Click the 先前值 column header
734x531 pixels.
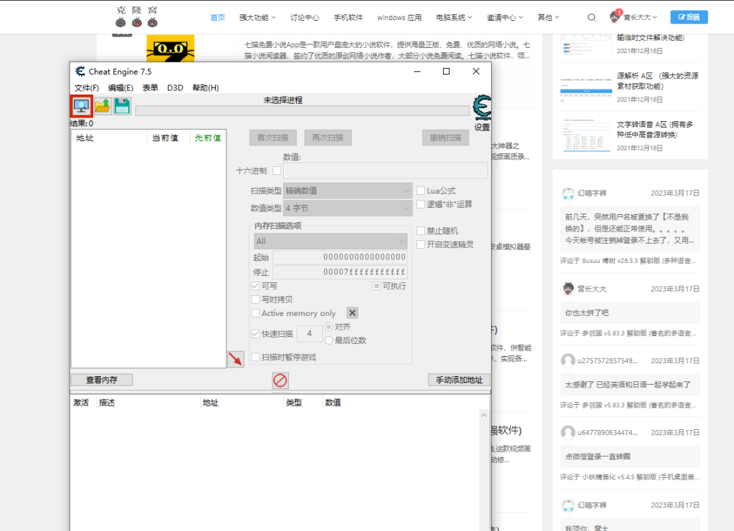[x=208, y=138]
